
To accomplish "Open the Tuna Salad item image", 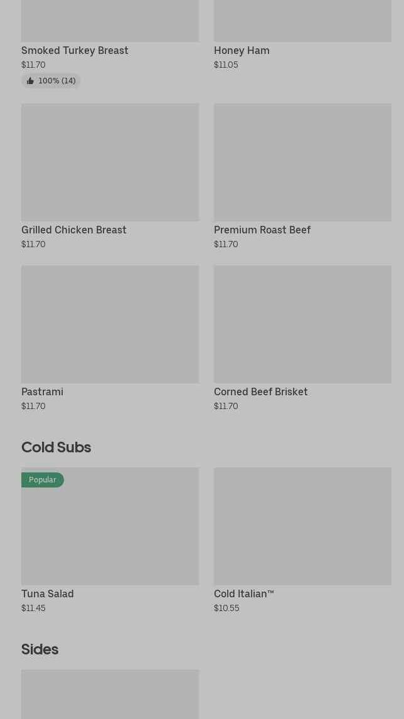I will coord(110,532).
